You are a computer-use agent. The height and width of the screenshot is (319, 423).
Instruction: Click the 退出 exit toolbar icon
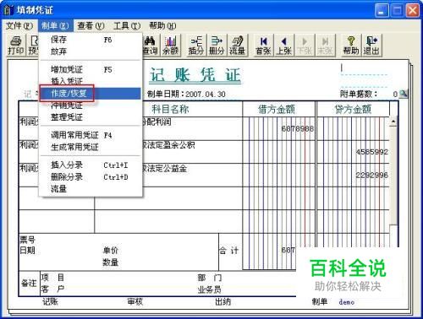pos(371,46)
